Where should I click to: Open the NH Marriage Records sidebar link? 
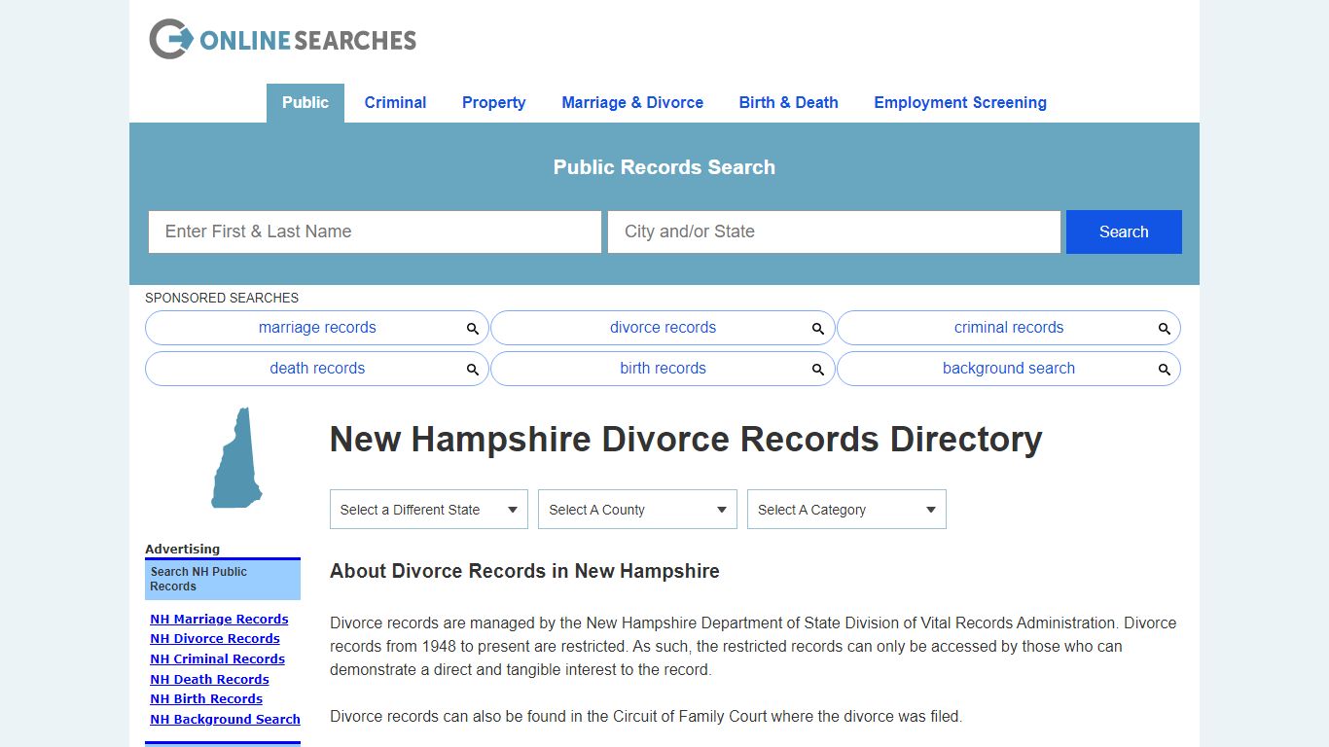tap(219, 620)
